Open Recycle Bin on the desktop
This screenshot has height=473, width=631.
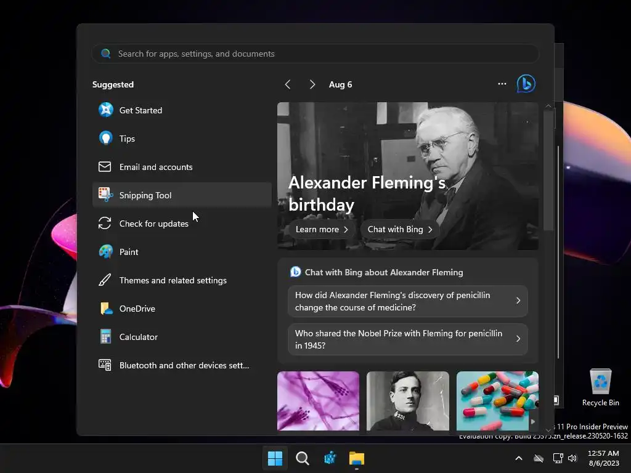click(600, 388)
